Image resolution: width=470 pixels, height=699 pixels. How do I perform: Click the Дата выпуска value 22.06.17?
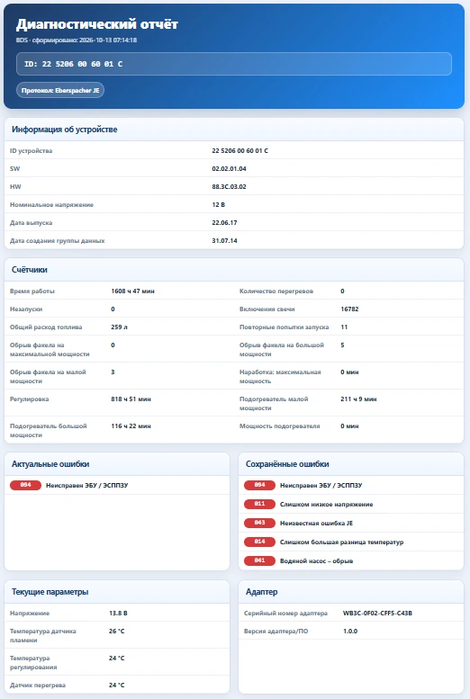click(224, 222)
